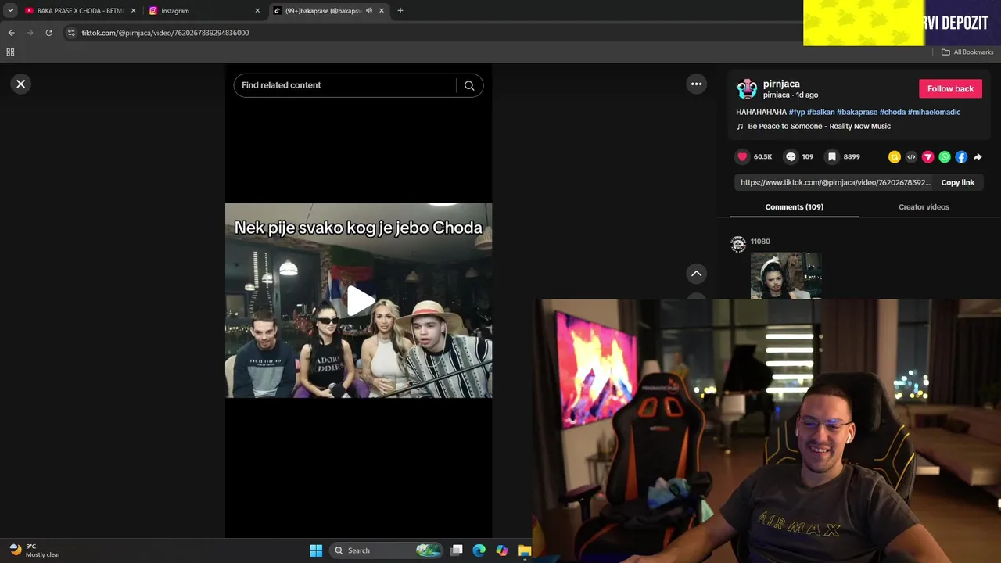This screenshot has width=1001, height=563.
Task: Like the video with heart icon
Action: click(x=742, y=156)
